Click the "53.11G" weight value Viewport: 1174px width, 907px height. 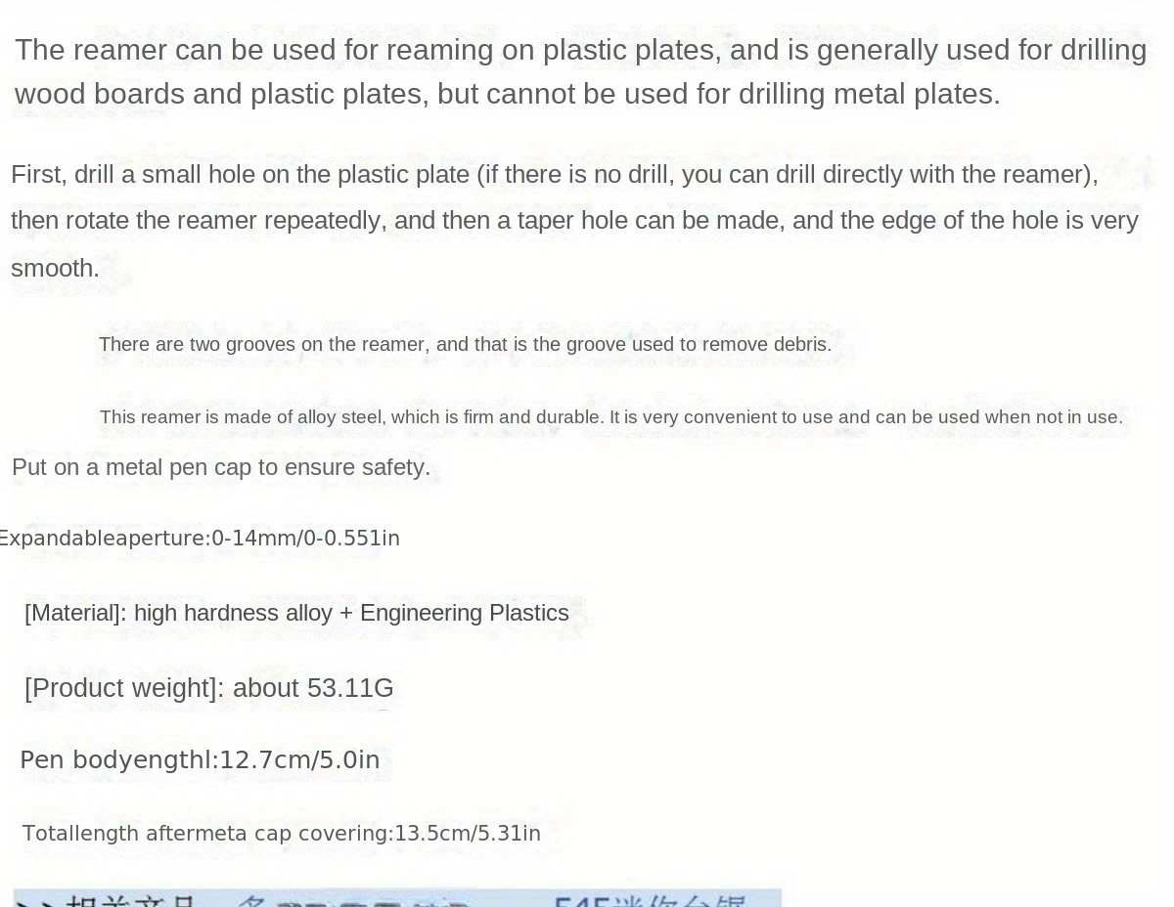click(x=350, y=688)
